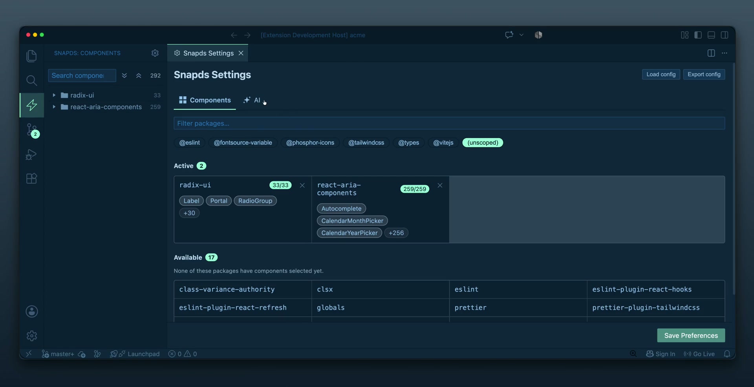Close the Snapds Settings tab
This screenshot has height=387, width=754.
(241, 53)
